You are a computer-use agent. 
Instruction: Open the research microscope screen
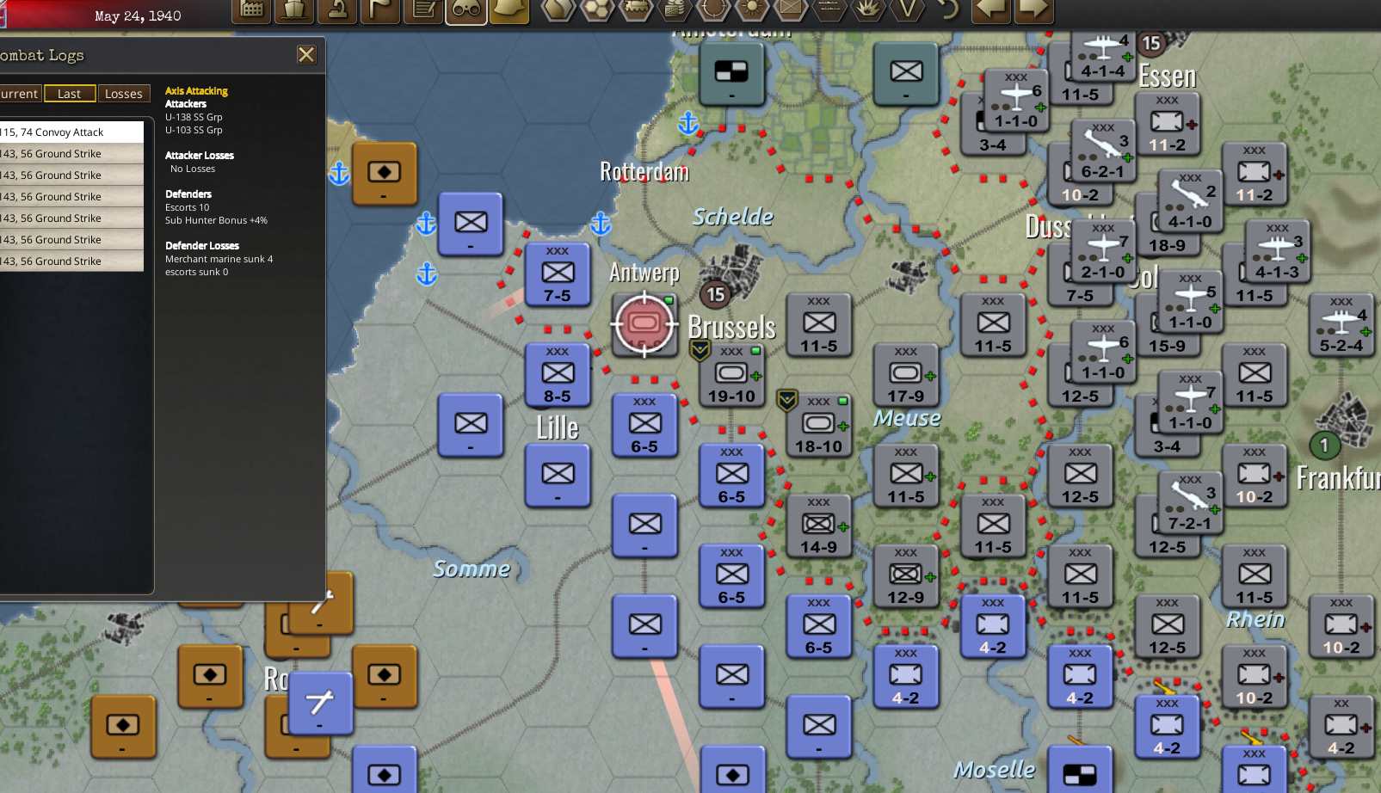coord(337,10)
